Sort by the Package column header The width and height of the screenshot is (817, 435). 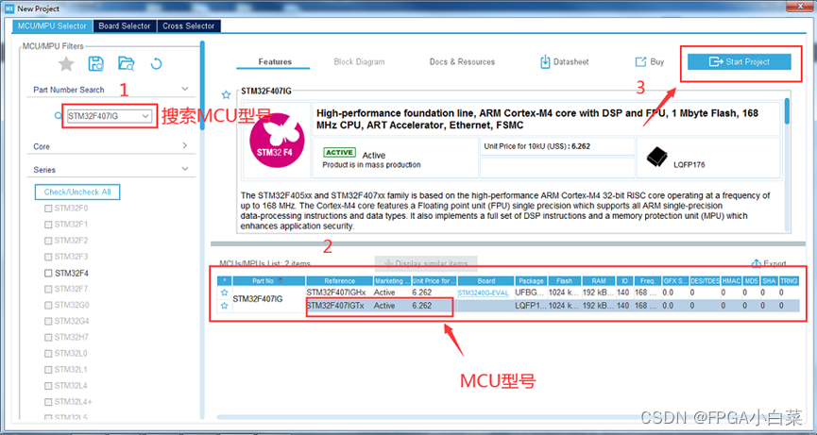click(x=531, y=281)
